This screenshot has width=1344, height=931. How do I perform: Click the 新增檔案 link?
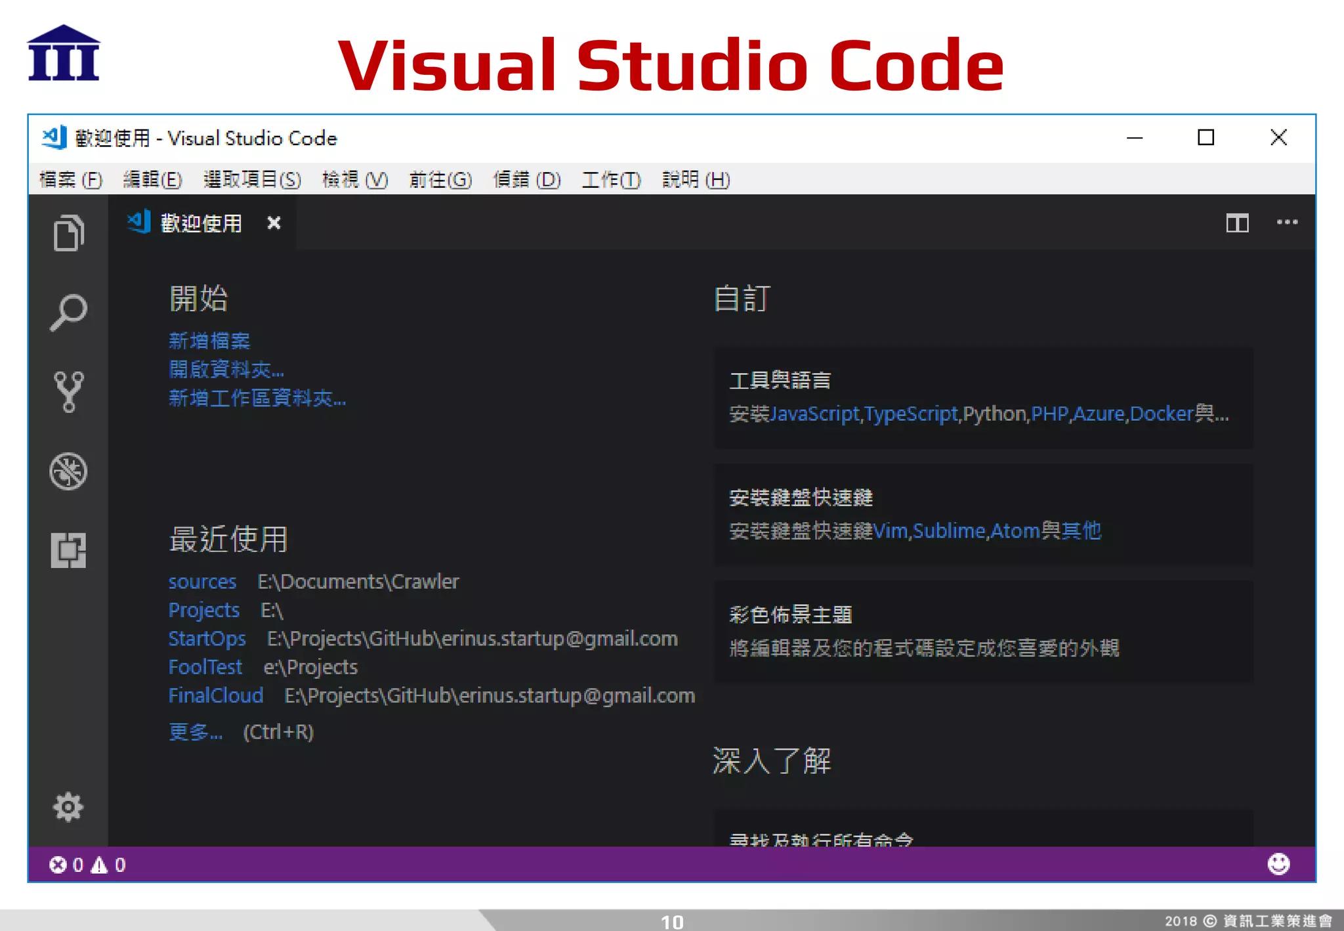click(x=209, y=341)
